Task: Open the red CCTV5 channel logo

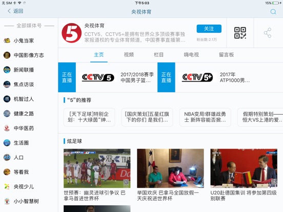Action: [72, 33]
